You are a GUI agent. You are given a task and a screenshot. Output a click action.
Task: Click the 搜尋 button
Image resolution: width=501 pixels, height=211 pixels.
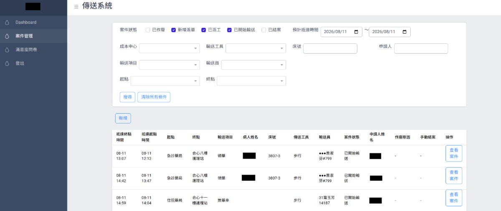(x=127, y=97)
